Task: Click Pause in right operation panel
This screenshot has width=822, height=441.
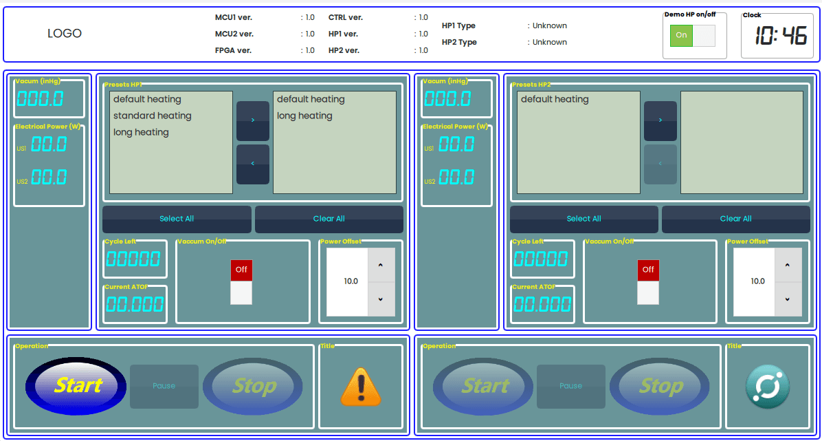Action: click(571, 387)
